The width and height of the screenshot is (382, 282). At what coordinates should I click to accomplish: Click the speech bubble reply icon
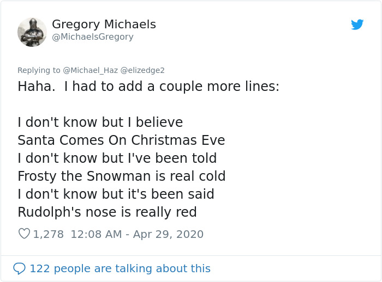19,268
